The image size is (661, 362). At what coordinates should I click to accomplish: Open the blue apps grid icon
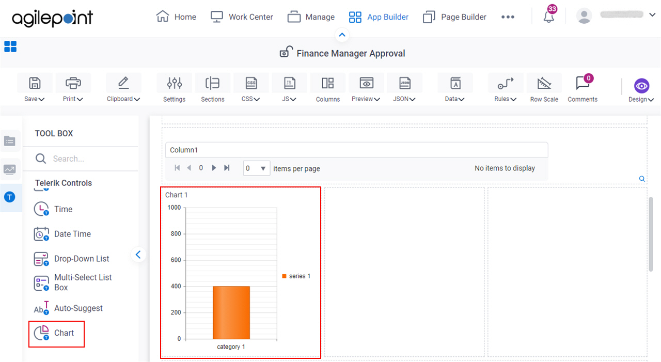[10, 46]
